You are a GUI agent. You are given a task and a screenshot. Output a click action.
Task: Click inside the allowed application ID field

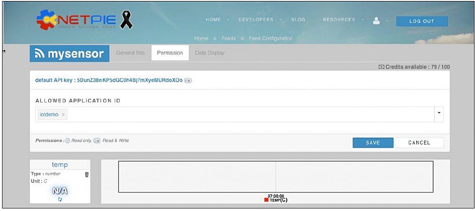point(245,115)
